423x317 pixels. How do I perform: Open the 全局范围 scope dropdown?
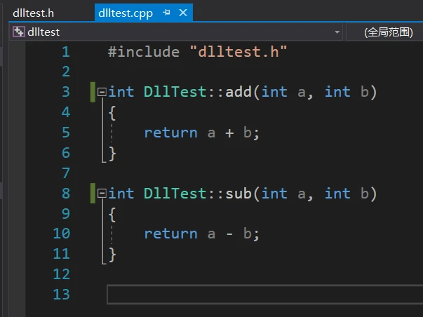point(387,32)
